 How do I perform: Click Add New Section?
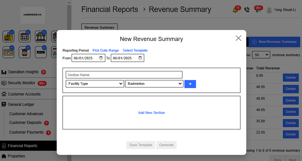click(151, 113)
